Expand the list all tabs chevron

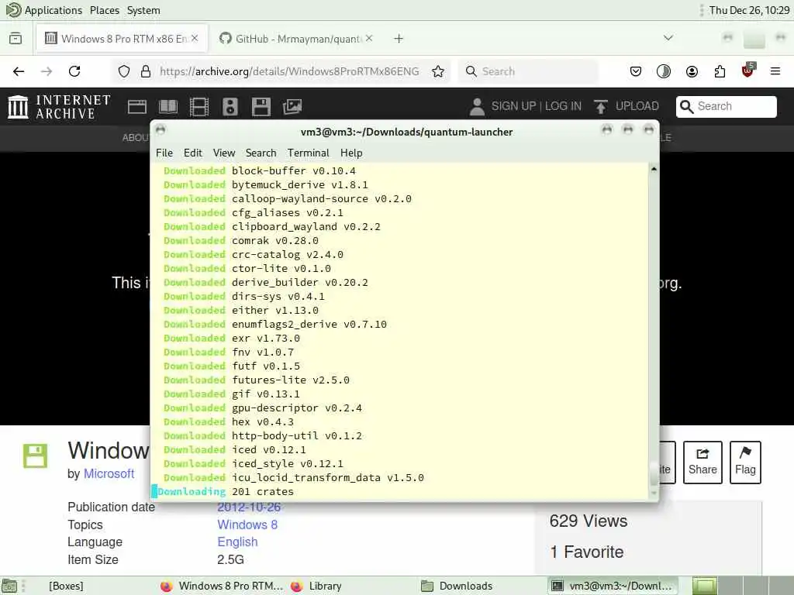pos(668,38)
